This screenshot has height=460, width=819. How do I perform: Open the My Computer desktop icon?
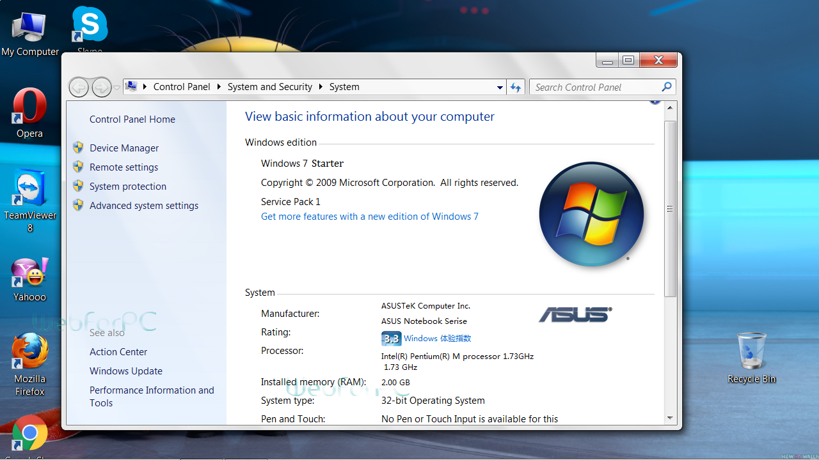point(29,34)
